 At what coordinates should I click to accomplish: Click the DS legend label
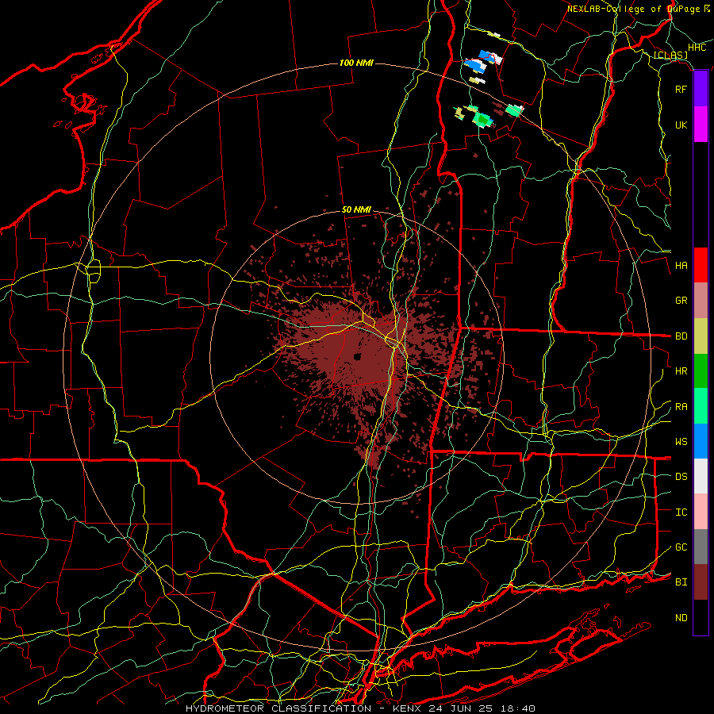[681, 477]
